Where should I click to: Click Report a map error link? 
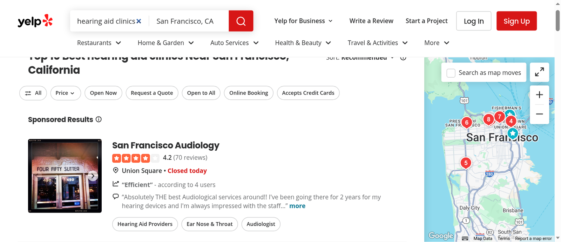click(x=533, y=238)
